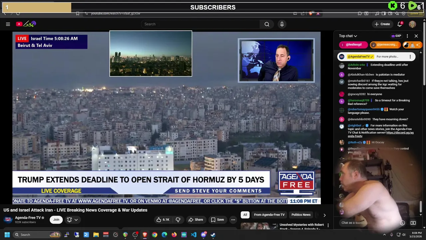This screenshot has height=240, width=426.
Task: Open Steam from the taskbar
Action: click(x=213, y=235)
